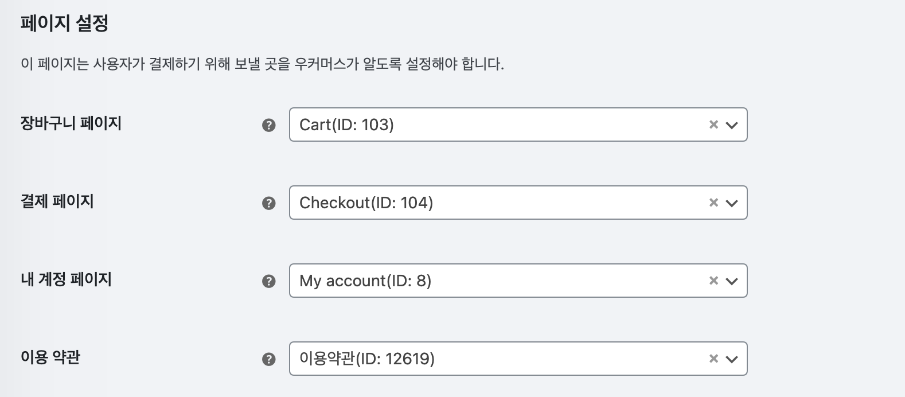Open the 이용 약관 dropdown arrow
Image resolution: width=905 pixels, height=397 pixels.
[731, 359]
